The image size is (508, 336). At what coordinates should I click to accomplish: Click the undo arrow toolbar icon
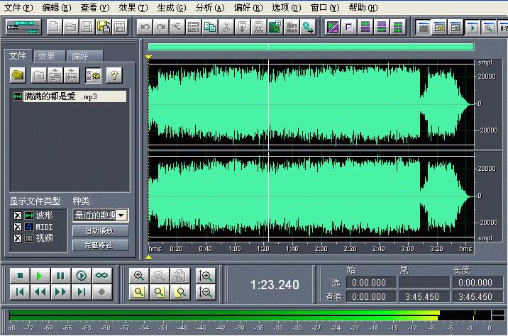[145, 28]
